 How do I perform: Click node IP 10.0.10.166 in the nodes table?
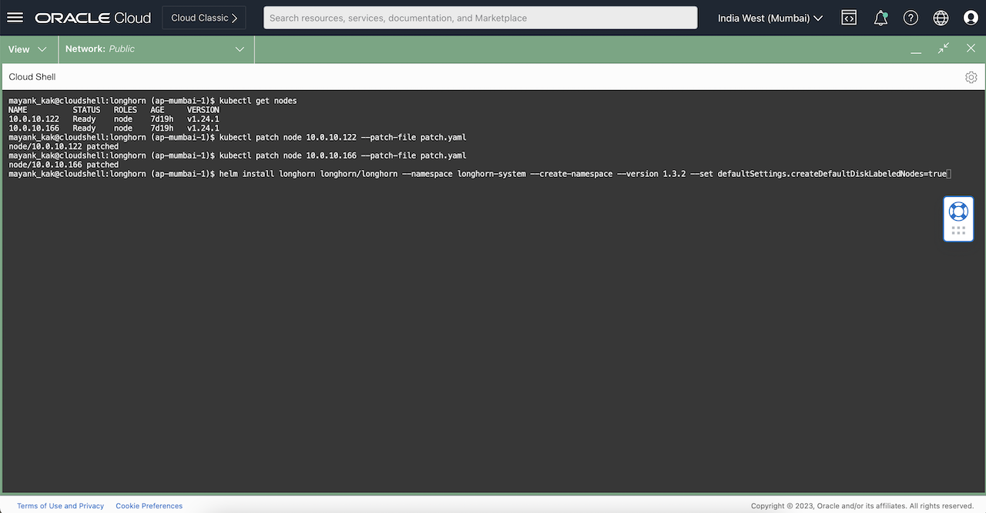pos(34,128)
